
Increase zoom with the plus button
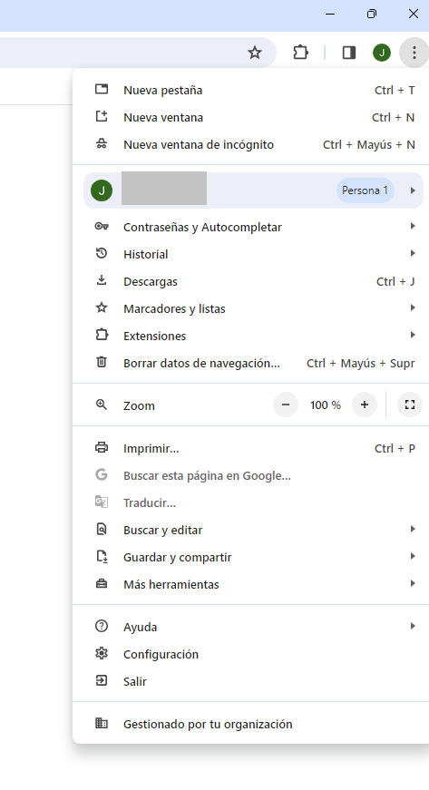click(365, 405)
